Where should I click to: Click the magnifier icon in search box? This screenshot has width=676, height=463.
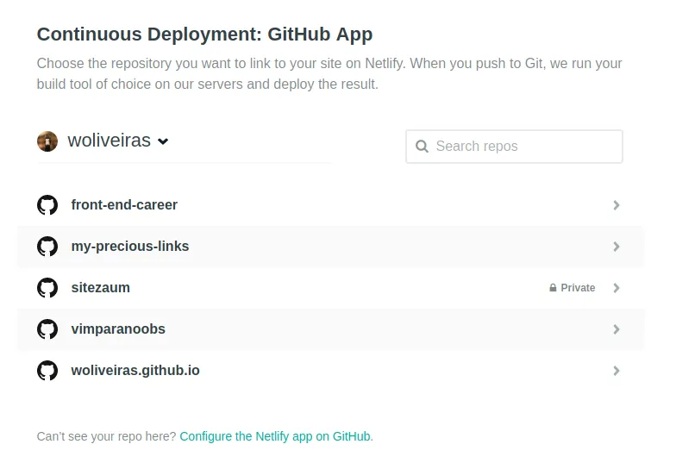click(x=422, y=147)
